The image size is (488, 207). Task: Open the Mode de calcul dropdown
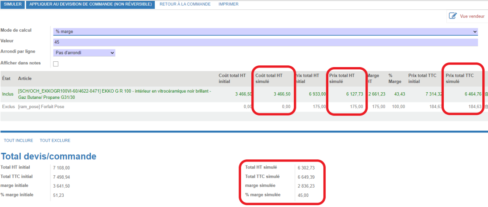(x=265, y=31)
